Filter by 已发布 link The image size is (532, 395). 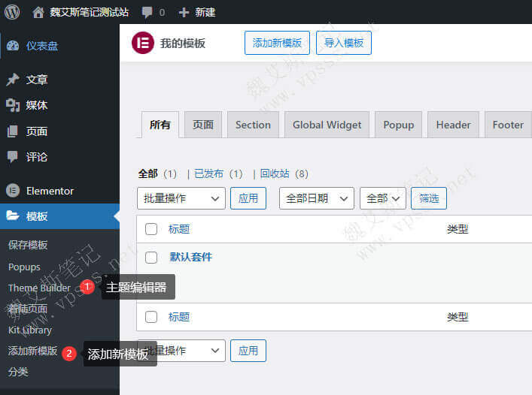(x=208, y=173)
